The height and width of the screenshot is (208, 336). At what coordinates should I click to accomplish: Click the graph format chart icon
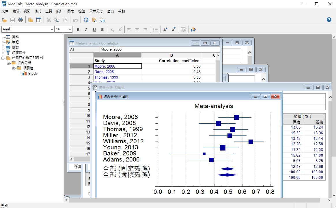[x=193, y=29]
